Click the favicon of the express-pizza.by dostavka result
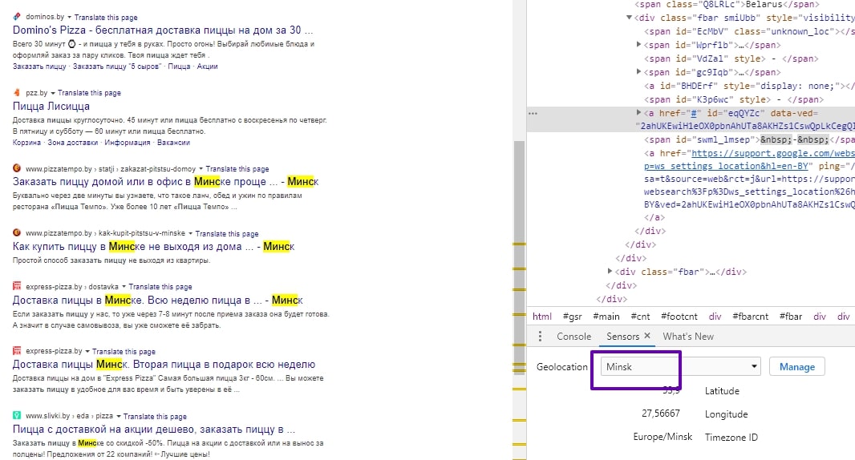This screenshot has width=855, height=460. 17,286
